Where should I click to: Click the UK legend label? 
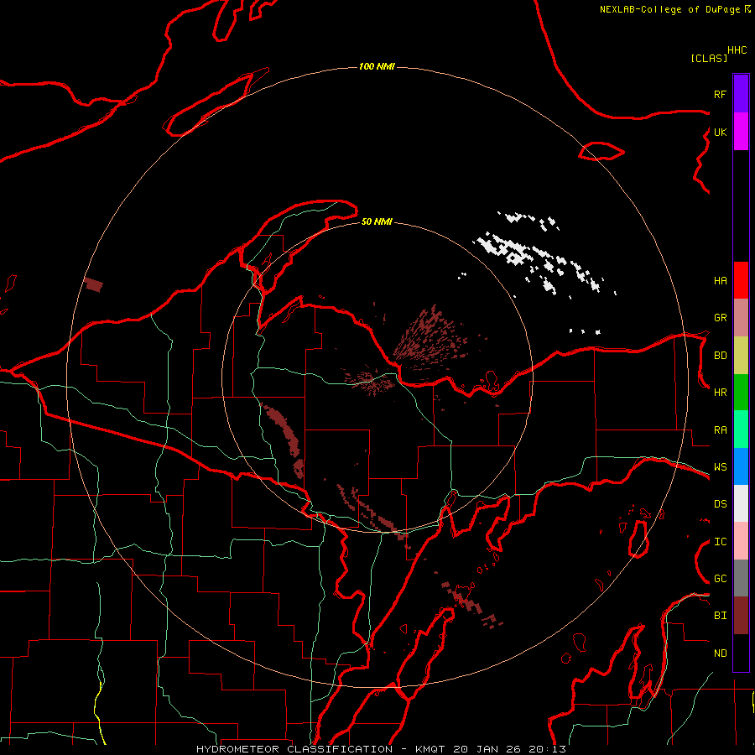click(720, 132)
